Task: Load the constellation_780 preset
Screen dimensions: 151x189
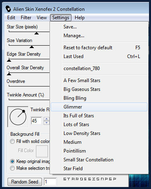Action: point(99,68)
